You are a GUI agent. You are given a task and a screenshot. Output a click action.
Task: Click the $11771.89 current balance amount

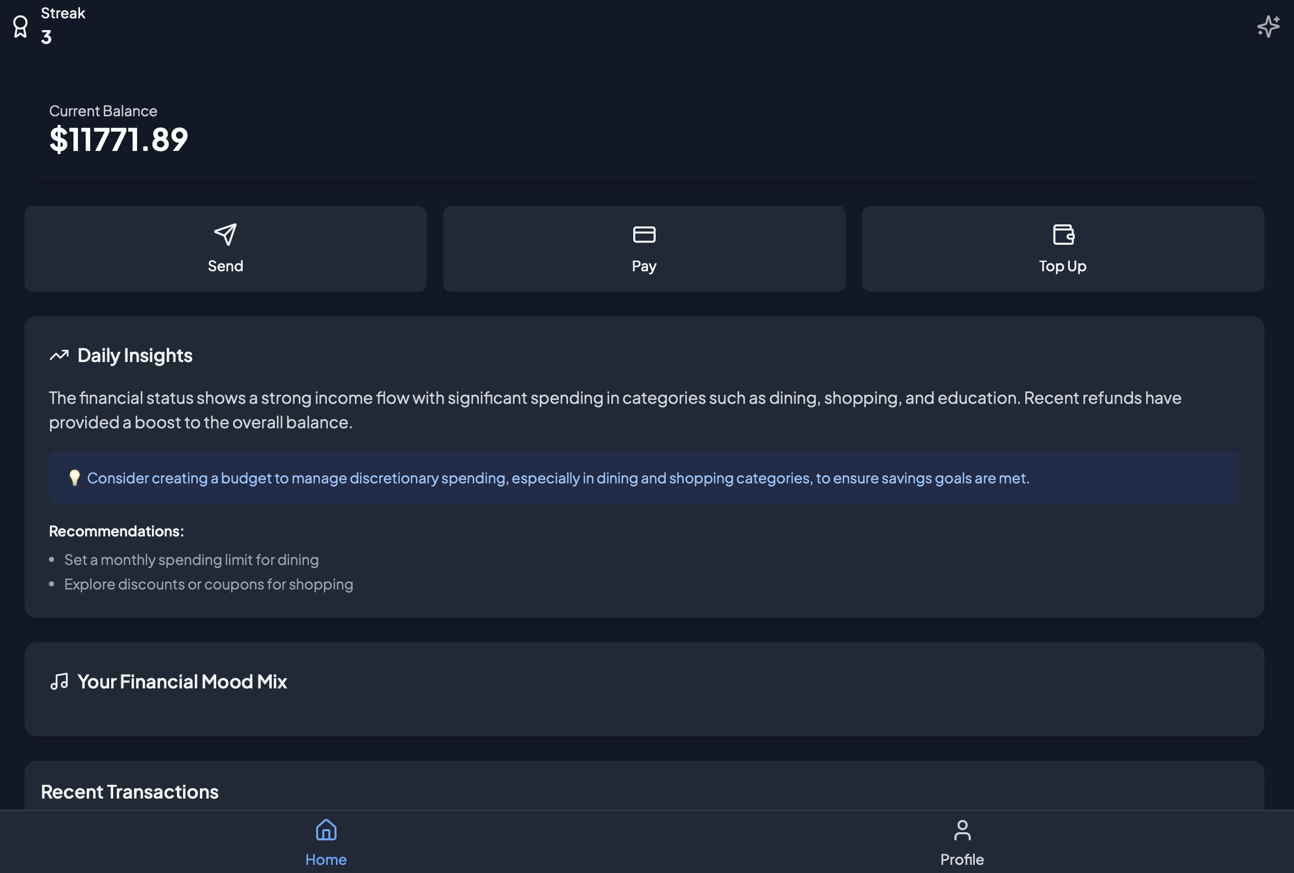tap(119, 139)
